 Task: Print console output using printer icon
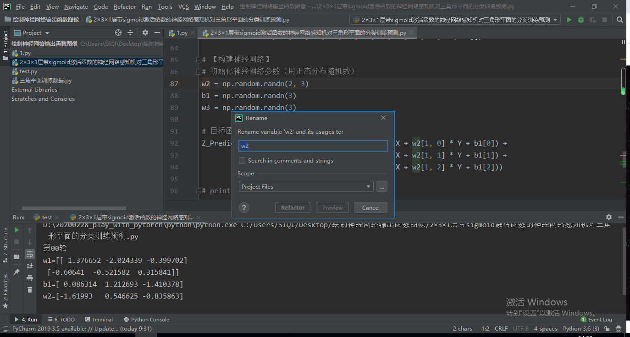coord(30,277)
